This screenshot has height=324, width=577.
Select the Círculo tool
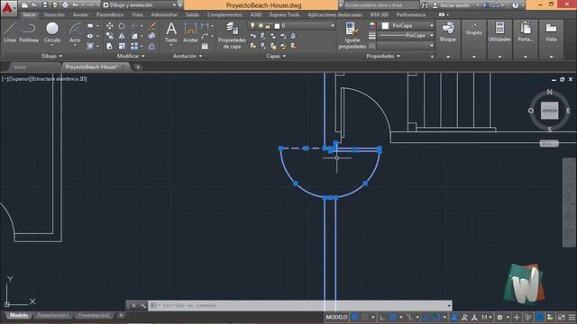(52, 32)
